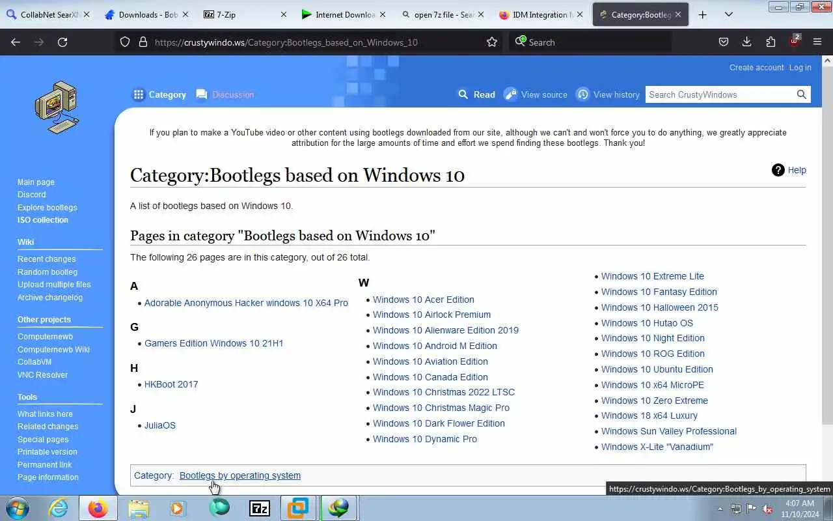The height and width of the screenshot is (521, 833).
Task: Open Windows X-Lite "Vanadium" page
Action: [x=657, y=447]
